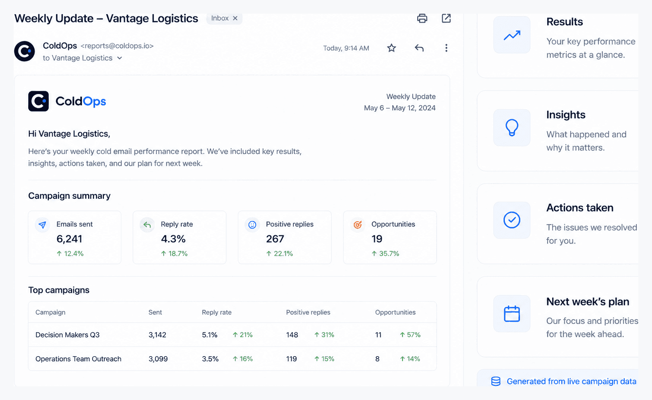Click the Campaign summary heading
Viewport: 652px width, 400px height.
point(69,196)
